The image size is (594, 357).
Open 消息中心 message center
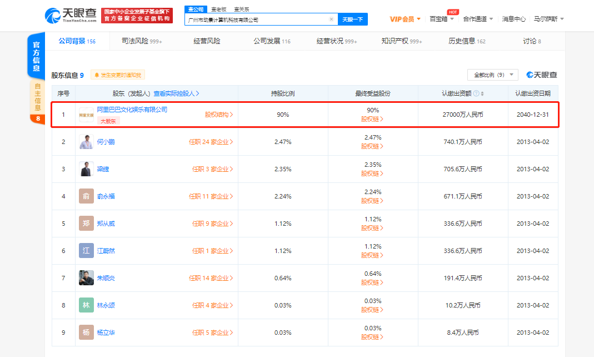coord(514,18)
